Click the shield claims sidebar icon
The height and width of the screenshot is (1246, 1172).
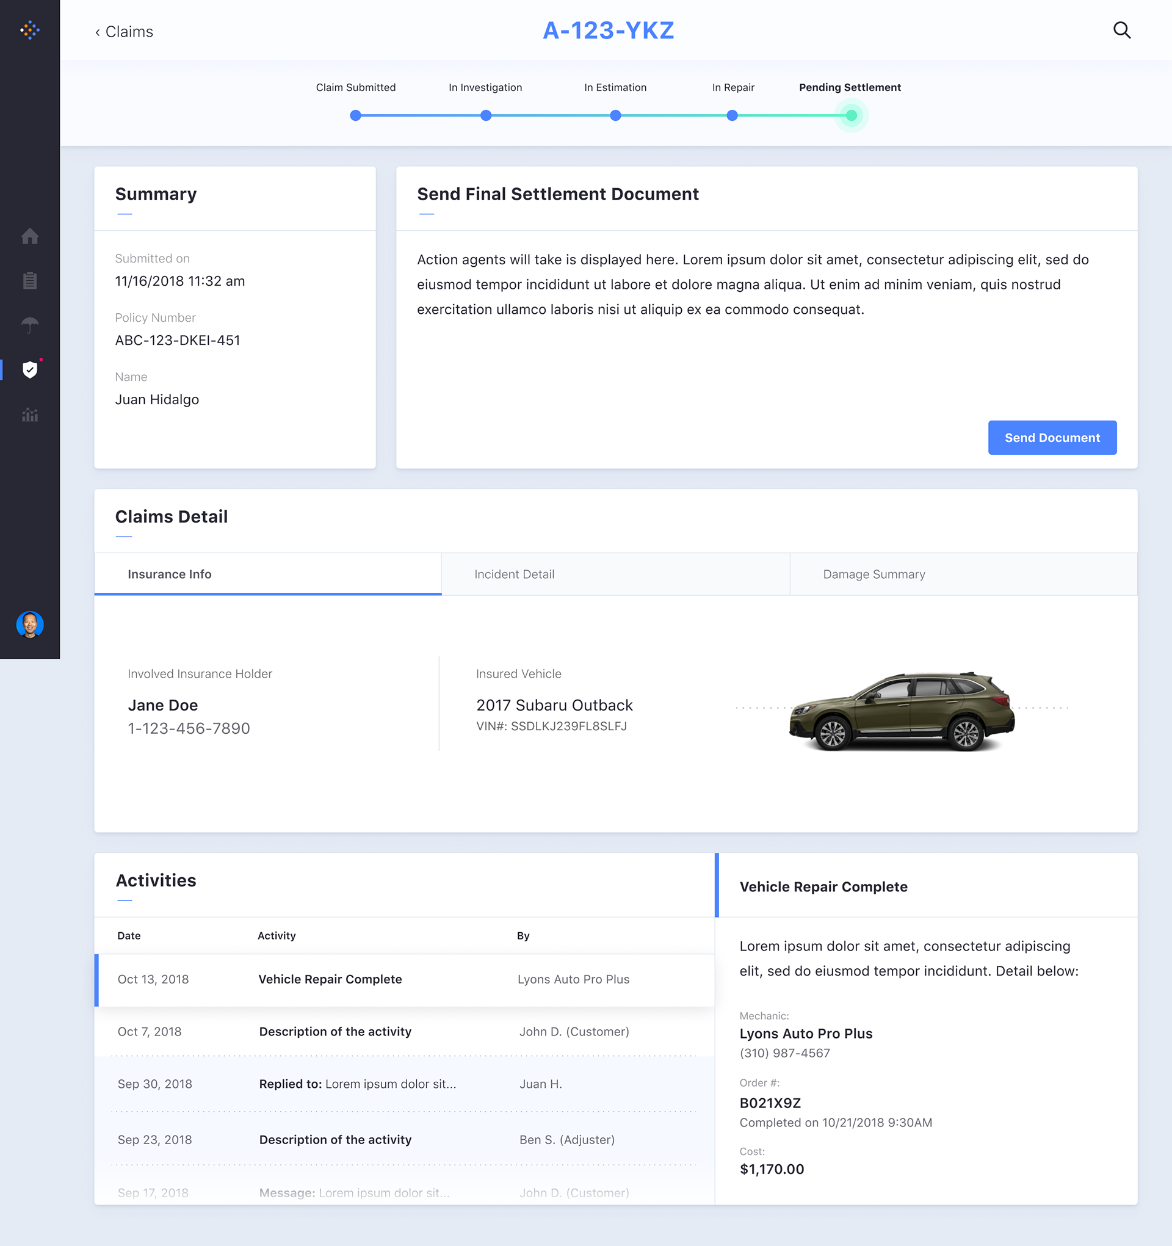[x=29, y=370]
